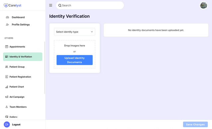
Task: Click the Appointments calendar icon
Action: 7,47
